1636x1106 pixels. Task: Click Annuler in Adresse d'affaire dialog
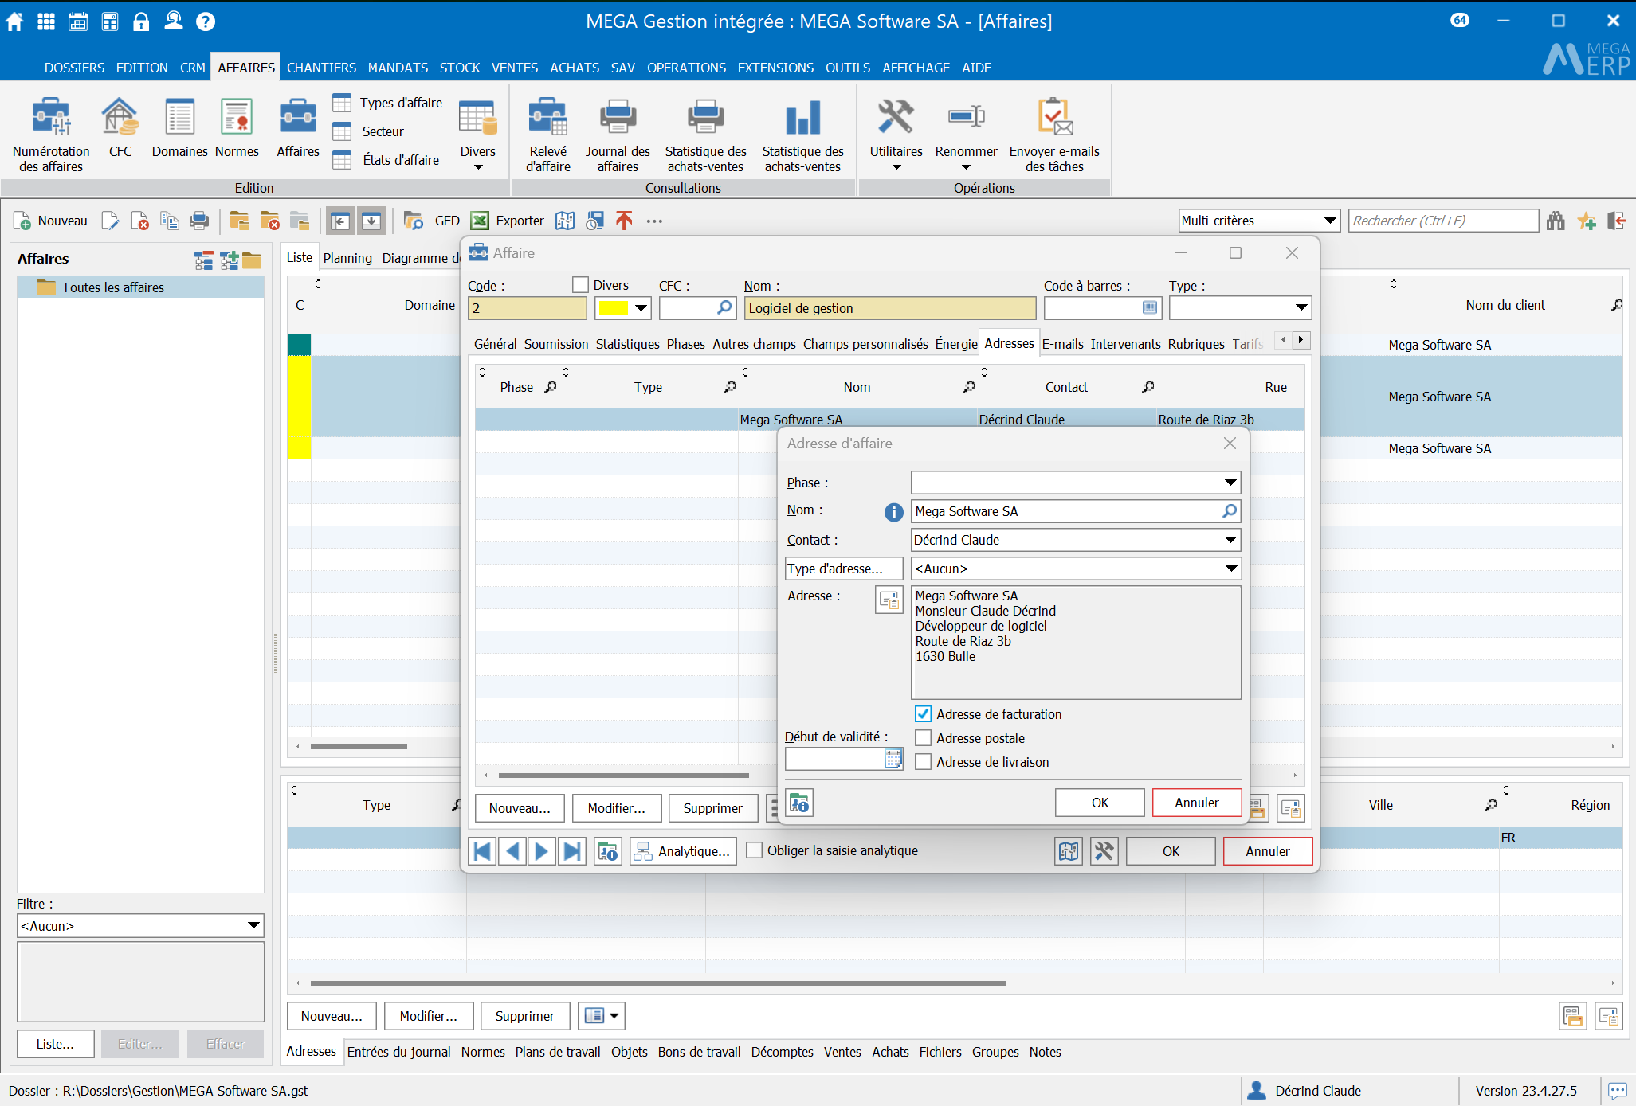click(1196, 803)
